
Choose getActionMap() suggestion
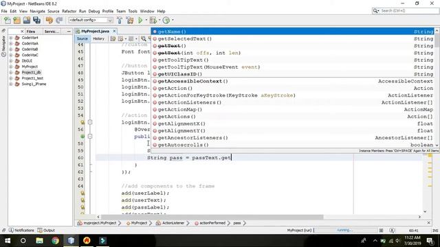pos(293,110)
